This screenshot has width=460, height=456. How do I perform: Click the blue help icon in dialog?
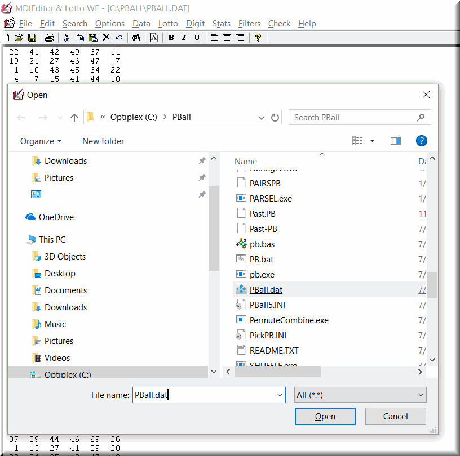421,141
